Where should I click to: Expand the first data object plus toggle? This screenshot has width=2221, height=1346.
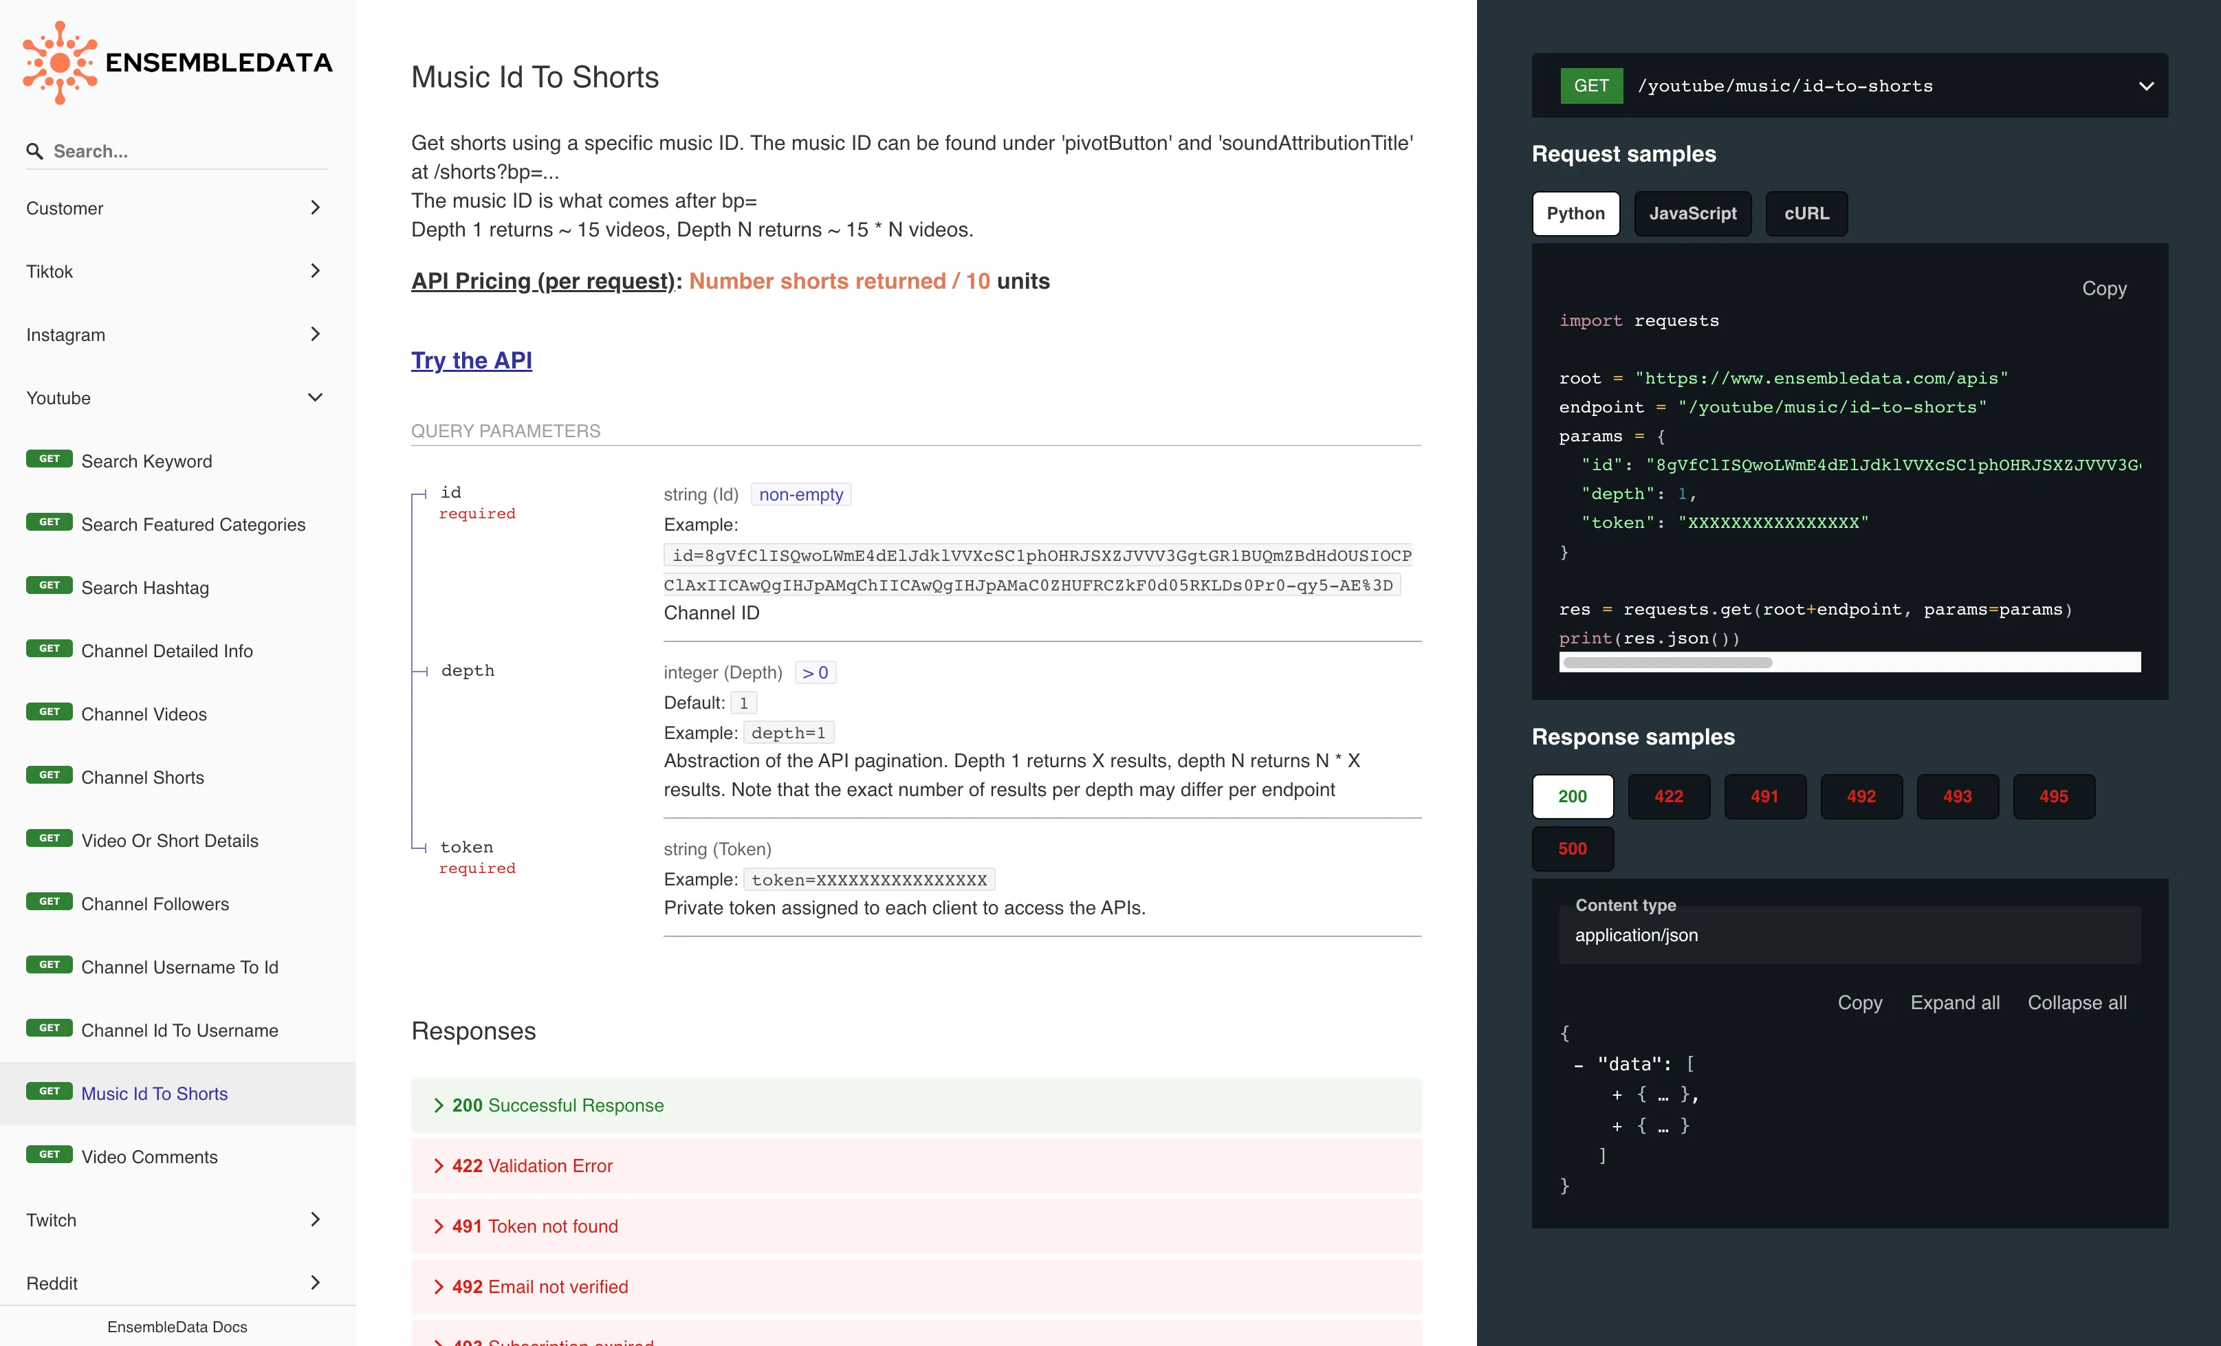pos(1617,1096)
